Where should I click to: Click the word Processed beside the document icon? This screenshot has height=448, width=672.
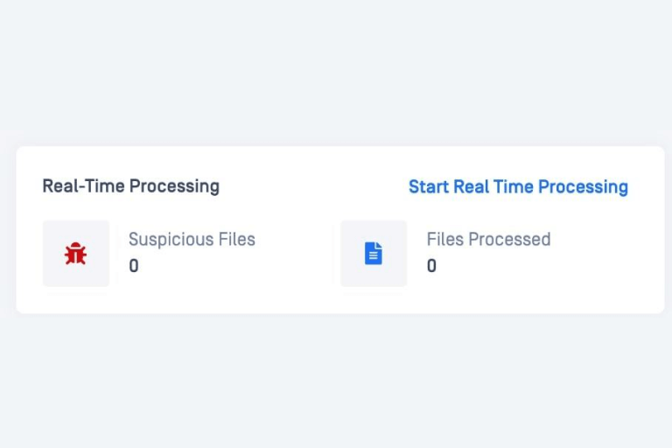click(x=511, y=239)
